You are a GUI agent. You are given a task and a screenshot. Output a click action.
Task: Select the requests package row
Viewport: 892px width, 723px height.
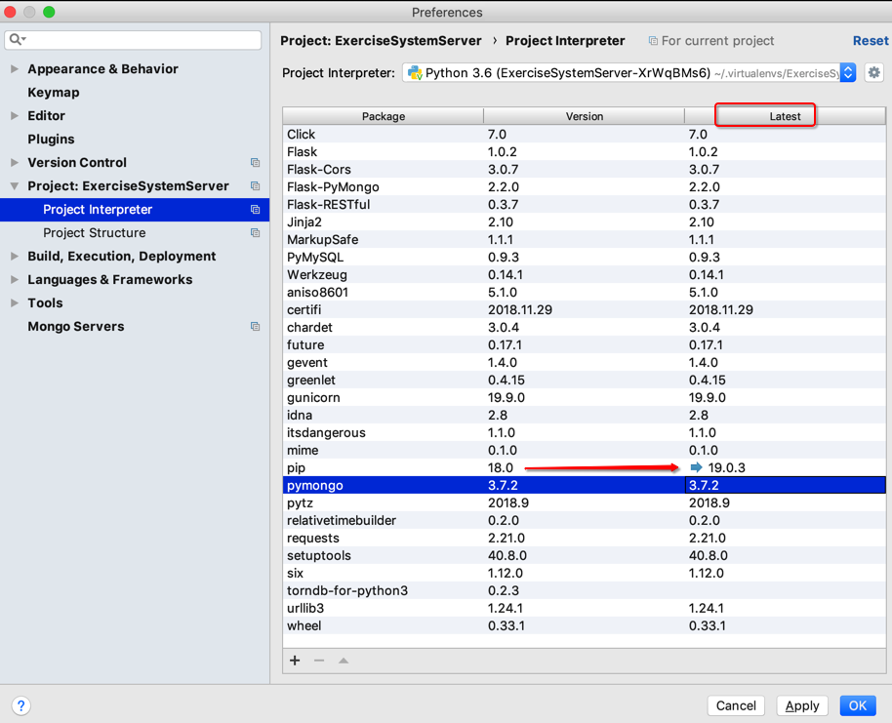click(585, 539)
